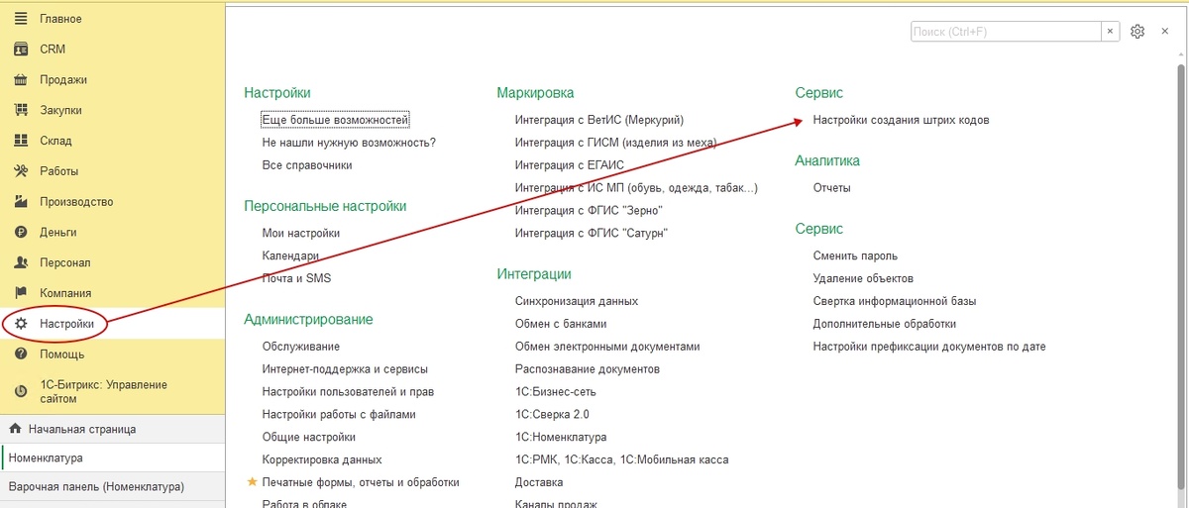Clear the search field with x button
This screenshot has height=508, width=1189.
(1111, 32)
